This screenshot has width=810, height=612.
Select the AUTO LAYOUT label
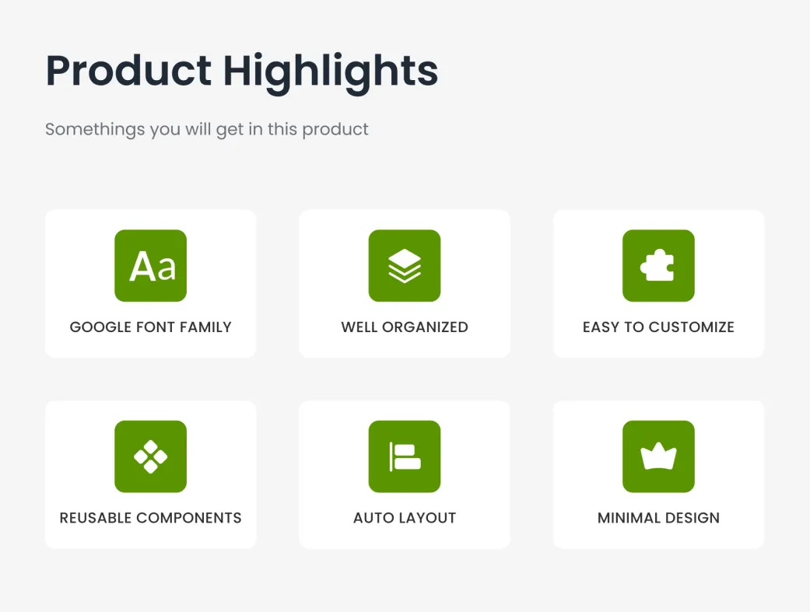(x=405, y=518)
